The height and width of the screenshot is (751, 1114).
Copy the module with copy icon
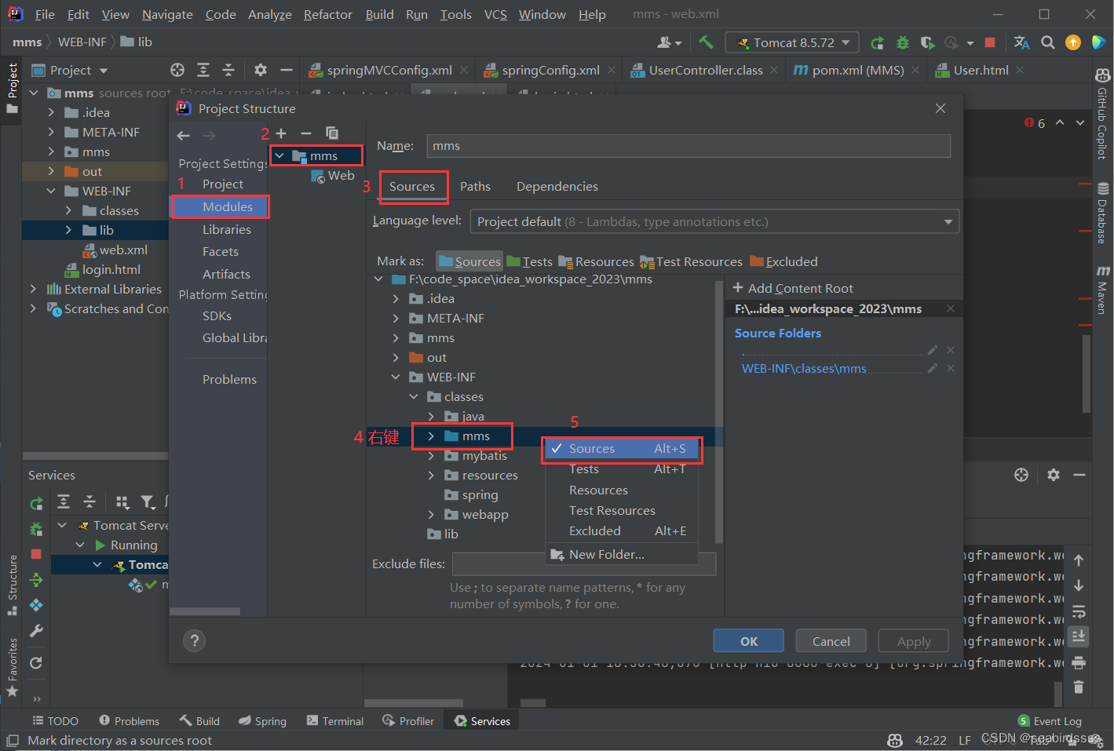332,133
